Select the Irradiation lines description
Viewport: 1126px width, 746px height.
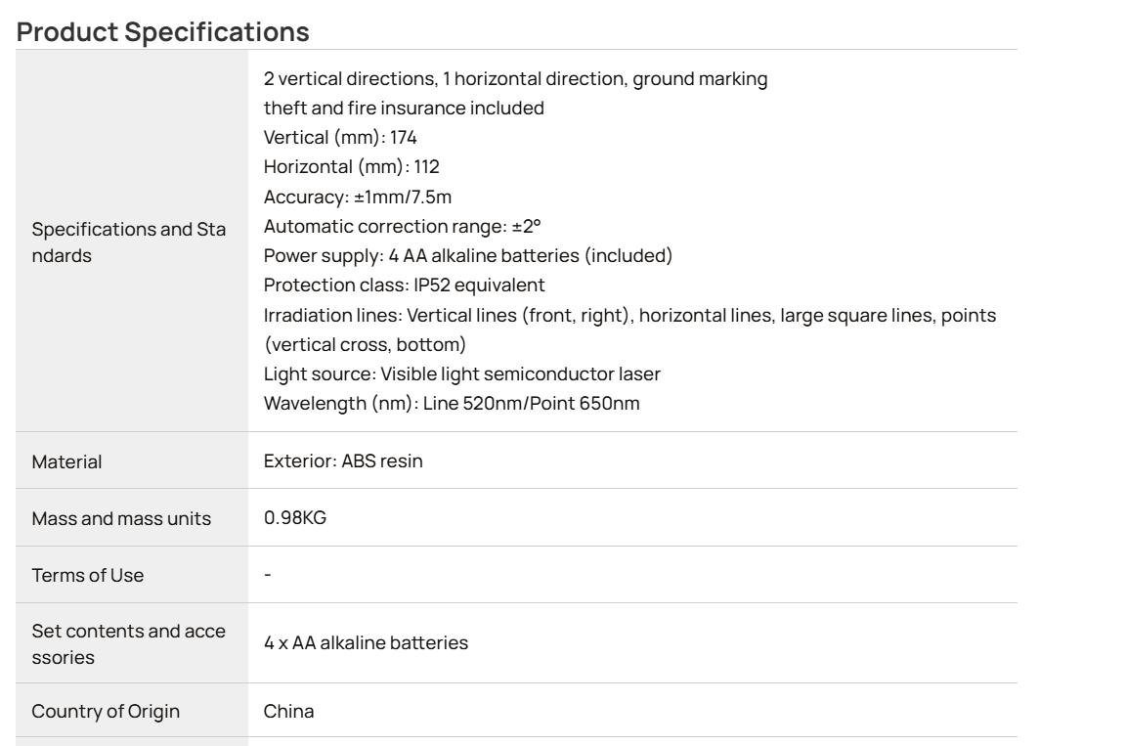[x=629, y=329]
